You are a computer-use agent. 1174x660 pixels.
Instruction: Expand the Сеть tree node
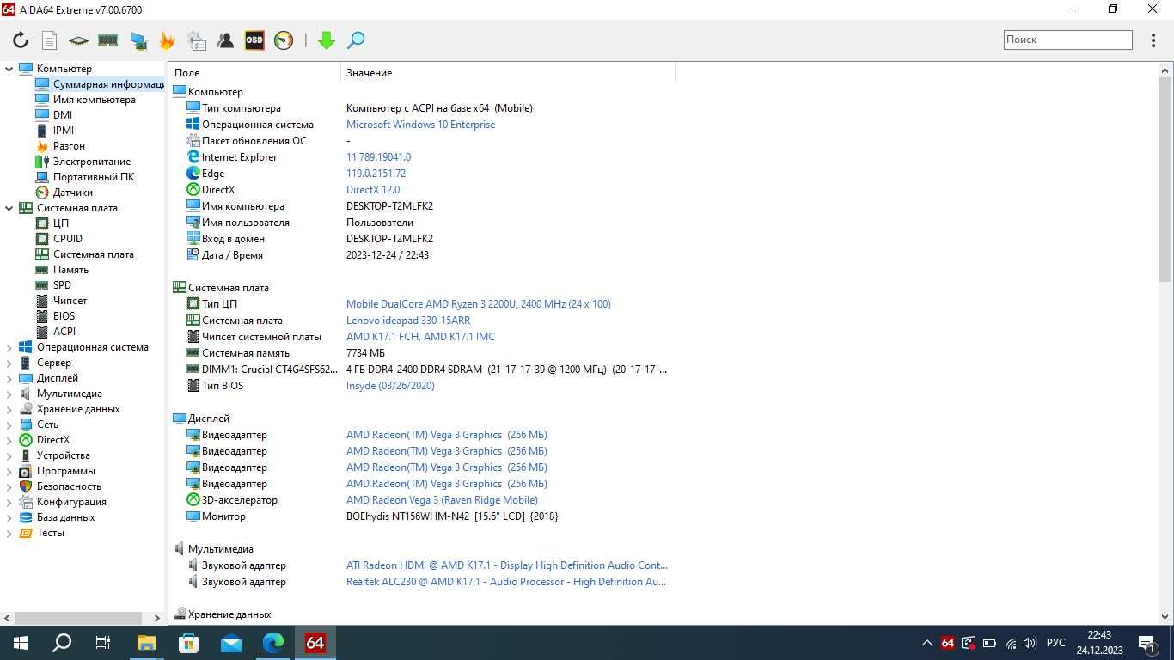tap(9, 425)
